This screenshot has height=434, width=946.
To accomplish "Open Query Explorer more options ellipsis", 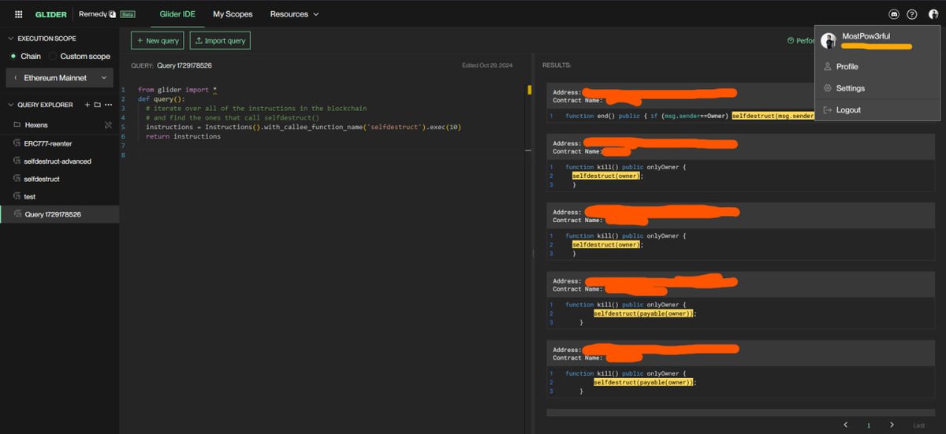I will [109, 105].
